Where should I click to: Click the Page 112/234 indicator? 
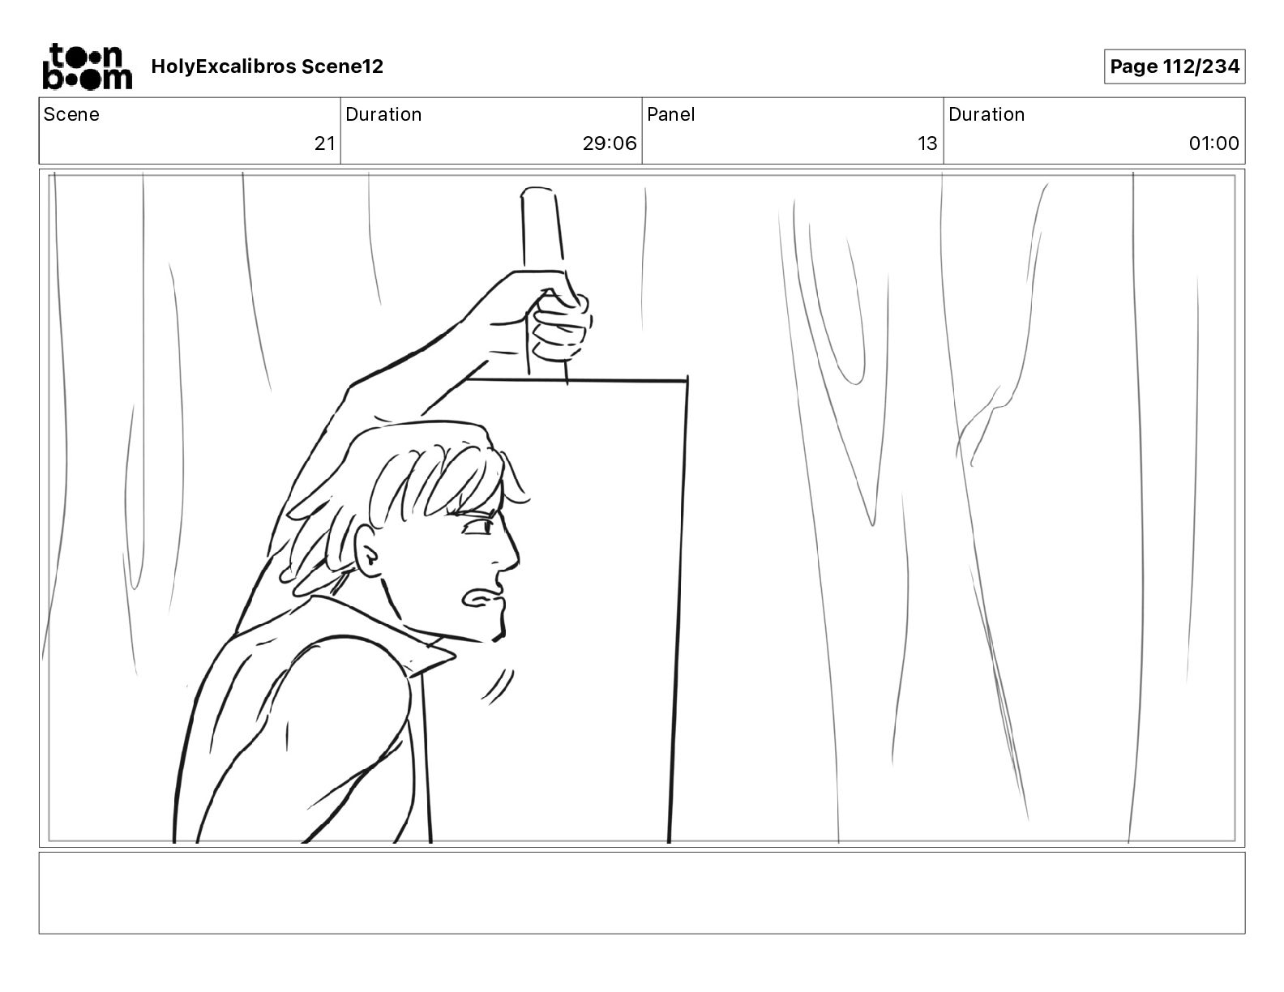pos(1174,66)
